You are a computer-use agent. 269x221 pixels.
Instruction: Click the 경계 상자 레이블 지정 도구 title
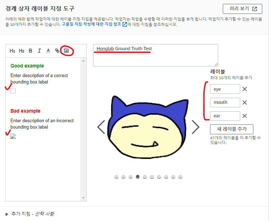(40, 9)
